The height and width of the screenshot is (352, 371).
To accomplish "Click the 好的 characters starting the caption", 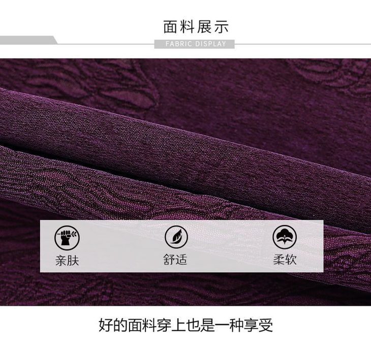I will pyautogui.click(x=113, y=325).
